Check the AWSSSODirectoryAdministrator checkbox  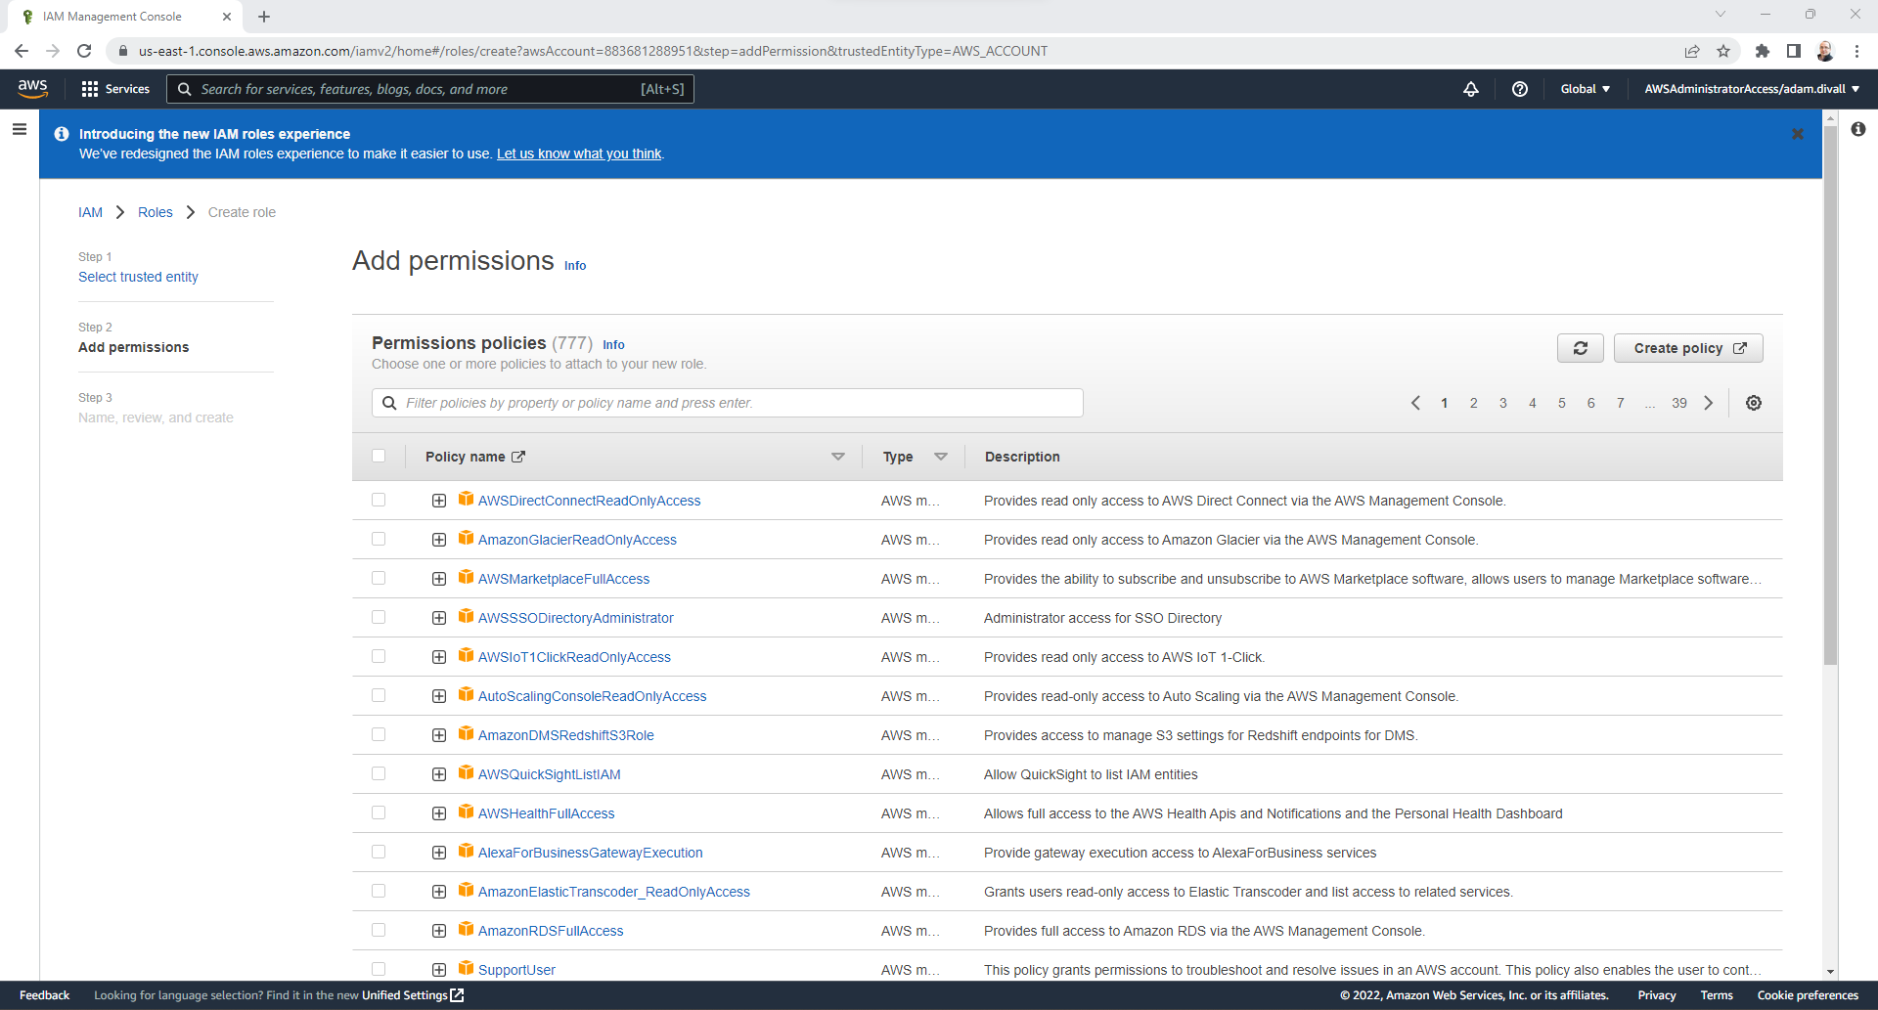pyautogui.click(x=379, y=617)
